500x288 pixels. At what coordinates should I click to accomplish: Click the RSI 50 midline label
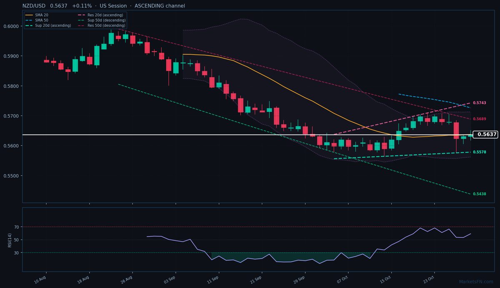17,240
